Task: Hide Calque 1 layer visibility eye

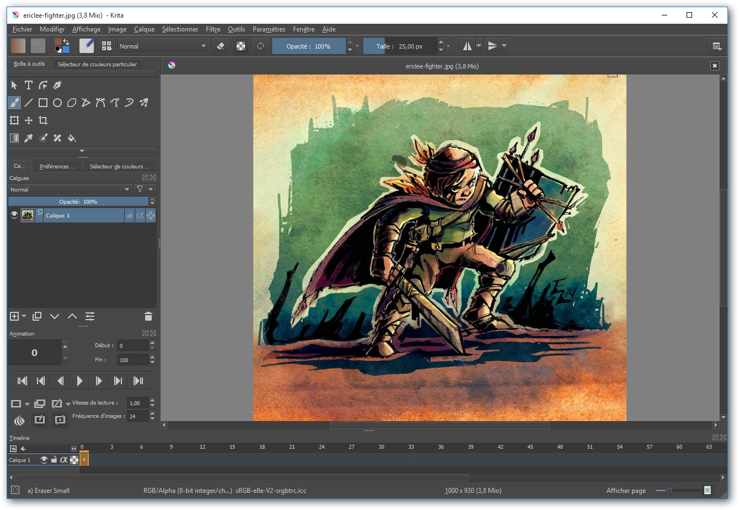Action: pos(14,215)
